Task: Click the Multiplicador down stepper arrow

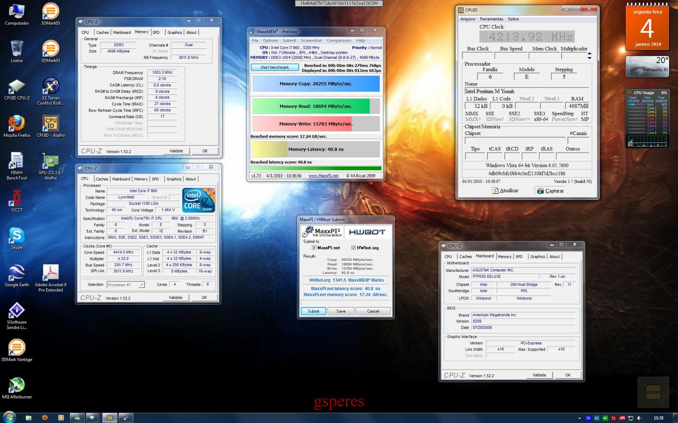Action: tap(589, 58)
